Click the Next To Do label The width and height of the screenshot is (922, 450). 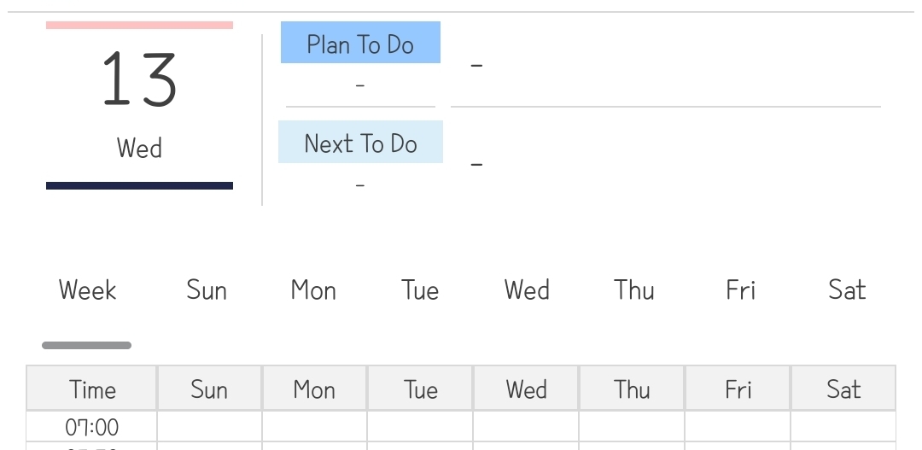tap(360, 143)
